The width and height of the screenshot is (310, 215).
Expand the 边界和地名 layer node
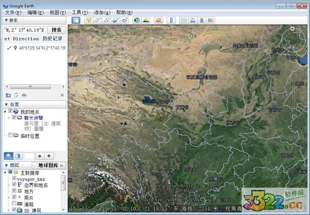coord(9,185)
